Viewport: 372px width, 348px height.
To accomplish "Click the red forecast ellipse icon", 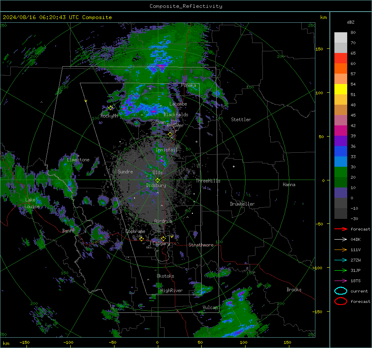I will coord(341,301).
